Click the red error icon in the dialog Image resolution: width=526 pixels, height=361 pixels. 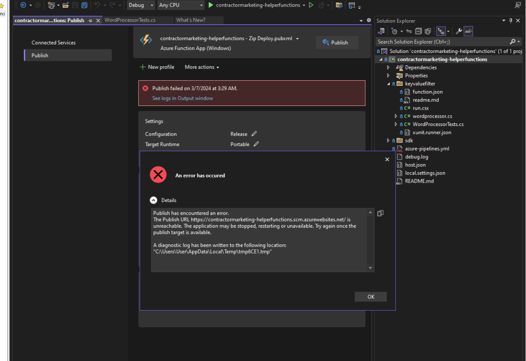[158, 175]
